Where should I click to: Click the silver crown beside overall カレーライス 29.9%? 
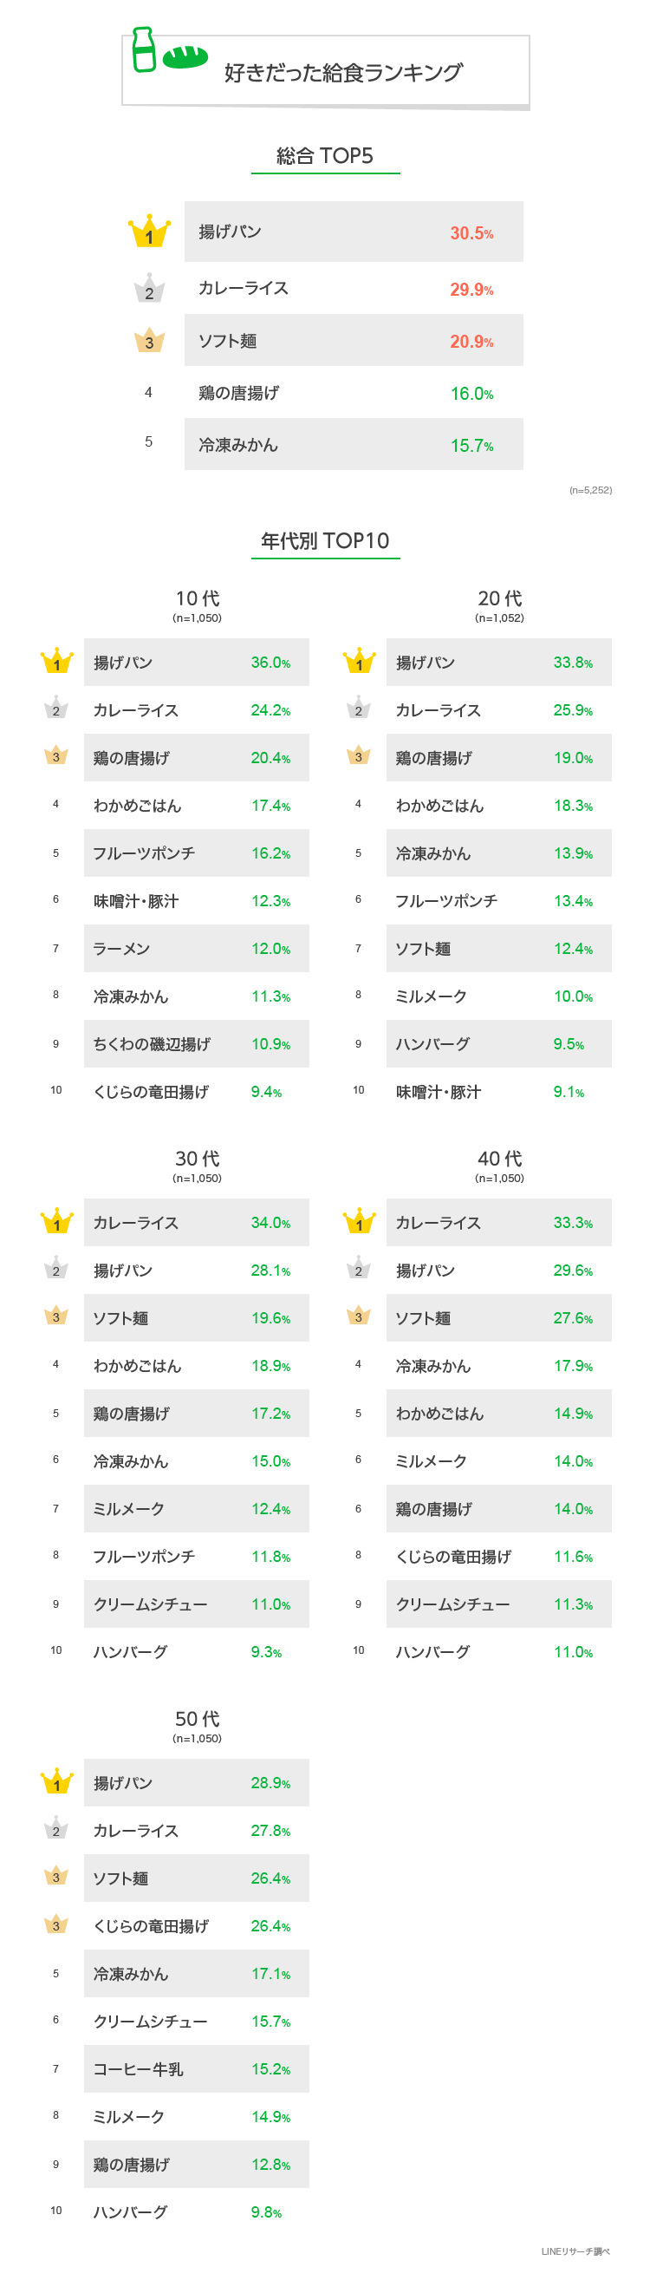[148, 289]
